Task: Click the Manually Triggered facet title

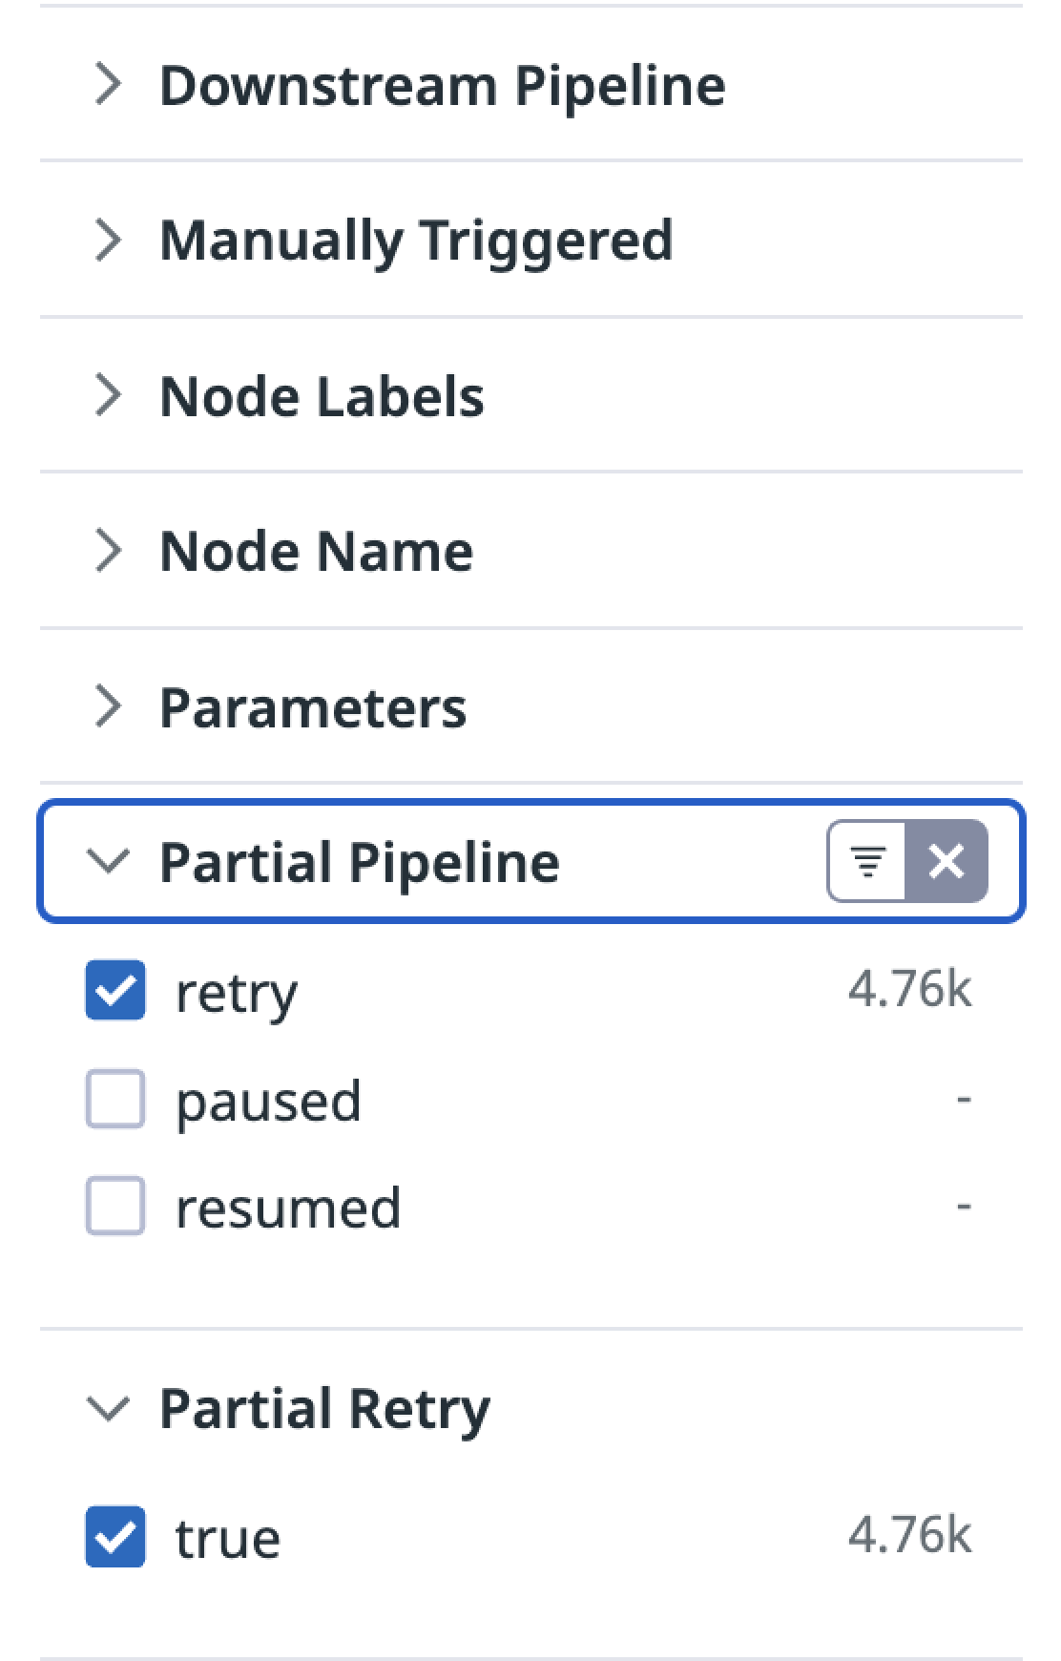Action: click(416, 240)
